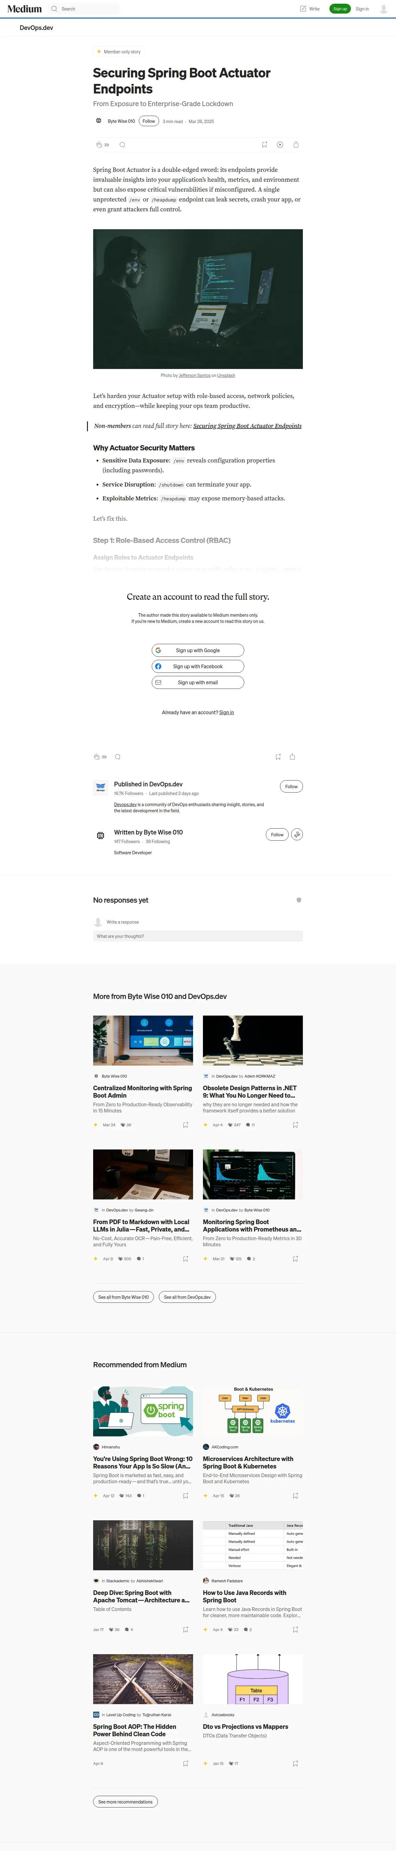Click Sign in in the header
396x1851 pixels.
362,9
